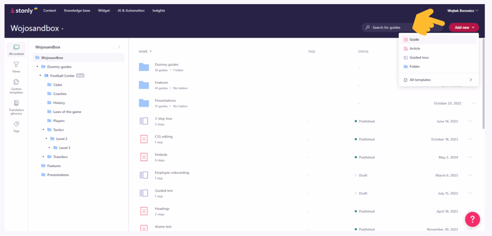This screenshot has width=492, height=236.
Task: Click into Search for guides field
Action: [x=402, y=27]
